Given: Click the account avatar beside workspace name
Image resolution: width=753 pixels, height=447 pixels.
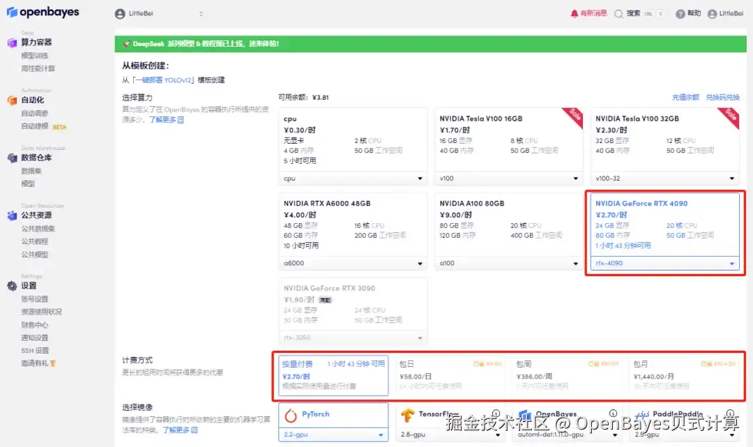Looking at the screenshot, I should (x=120, y=14).
